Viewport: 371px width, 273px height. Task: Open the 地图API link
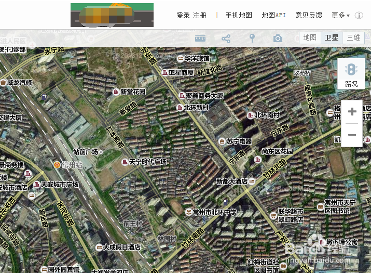click(x=274, y=16)
